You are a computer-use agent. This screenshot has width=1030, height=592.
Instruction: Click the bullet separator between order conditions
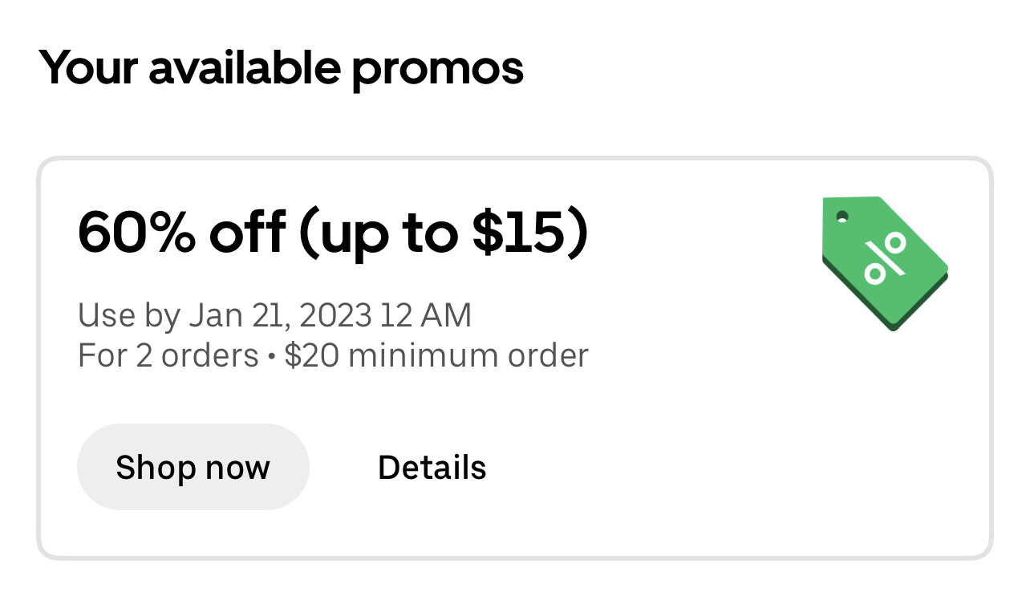271,356
